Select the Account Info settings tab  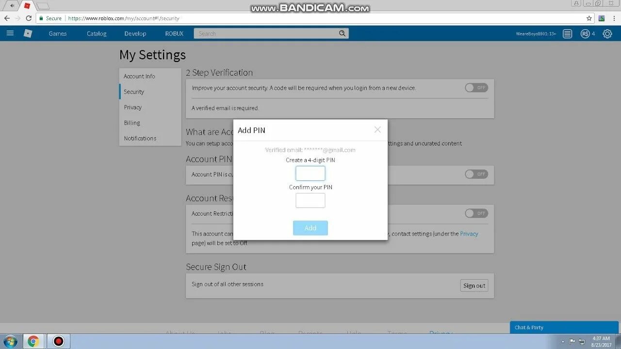point(150,76)
